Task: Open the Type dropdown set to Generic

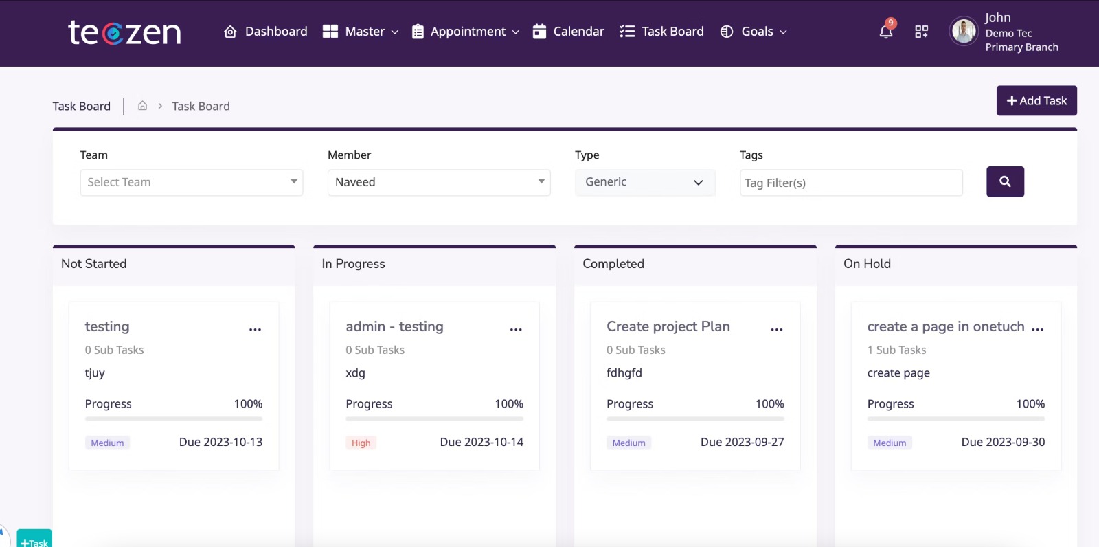Action: (644, 182)
